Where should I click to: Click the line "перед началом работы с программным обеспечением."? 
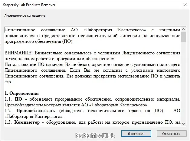tap(60, 59)
